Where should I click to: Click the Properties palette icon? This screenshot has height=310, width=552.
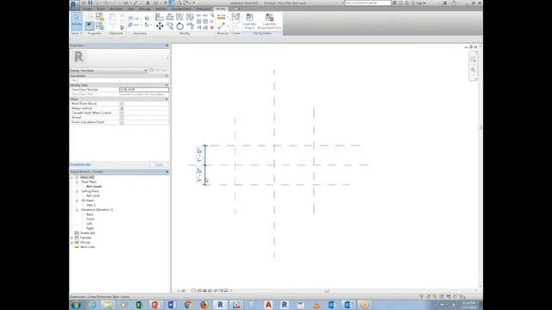point(90,26)
